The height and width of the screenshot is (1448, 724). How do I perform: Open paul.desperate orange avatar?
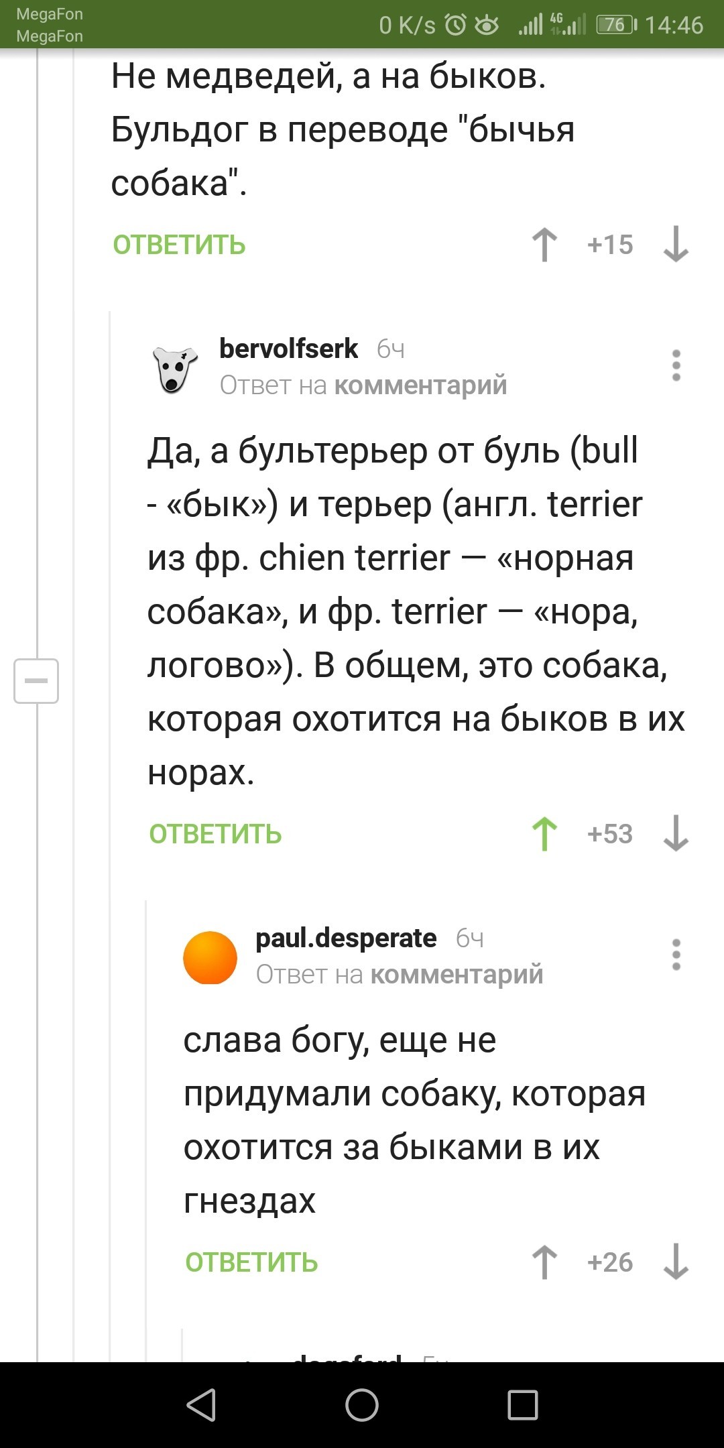[210, 957]
